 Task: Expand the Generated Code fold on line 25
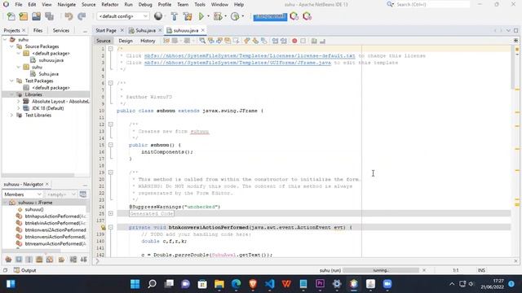tap(111, 213)
